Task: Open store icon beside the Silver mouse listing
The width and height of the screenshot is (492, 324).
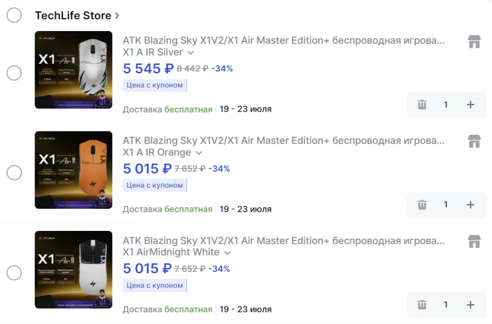Action: click(x=474, y=41)
